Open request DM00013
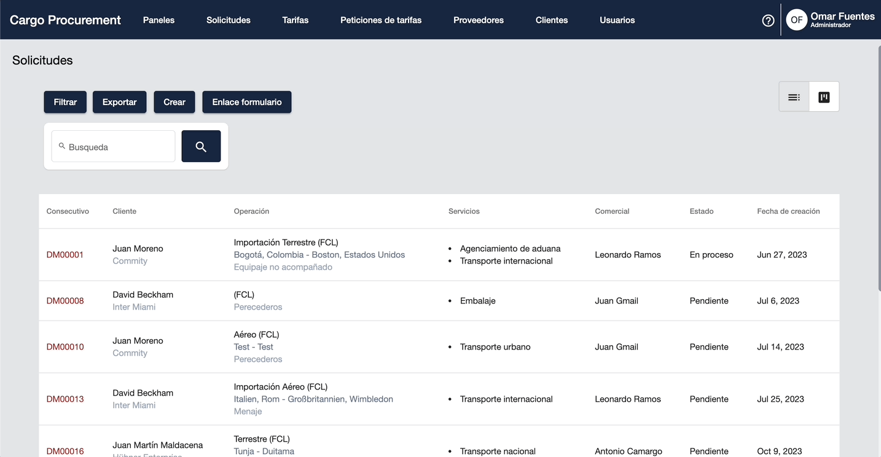 [65, 399]
